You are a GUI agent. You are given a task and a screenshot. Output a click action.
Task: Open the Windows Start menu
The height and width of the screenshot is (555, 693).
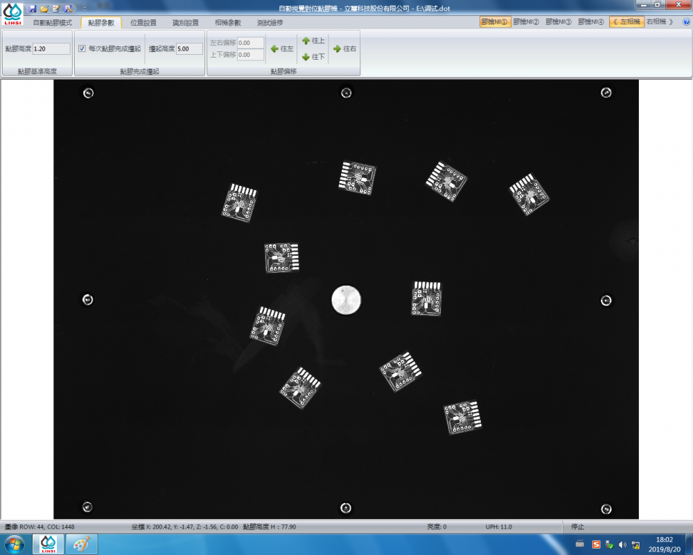tap(14, 545)
